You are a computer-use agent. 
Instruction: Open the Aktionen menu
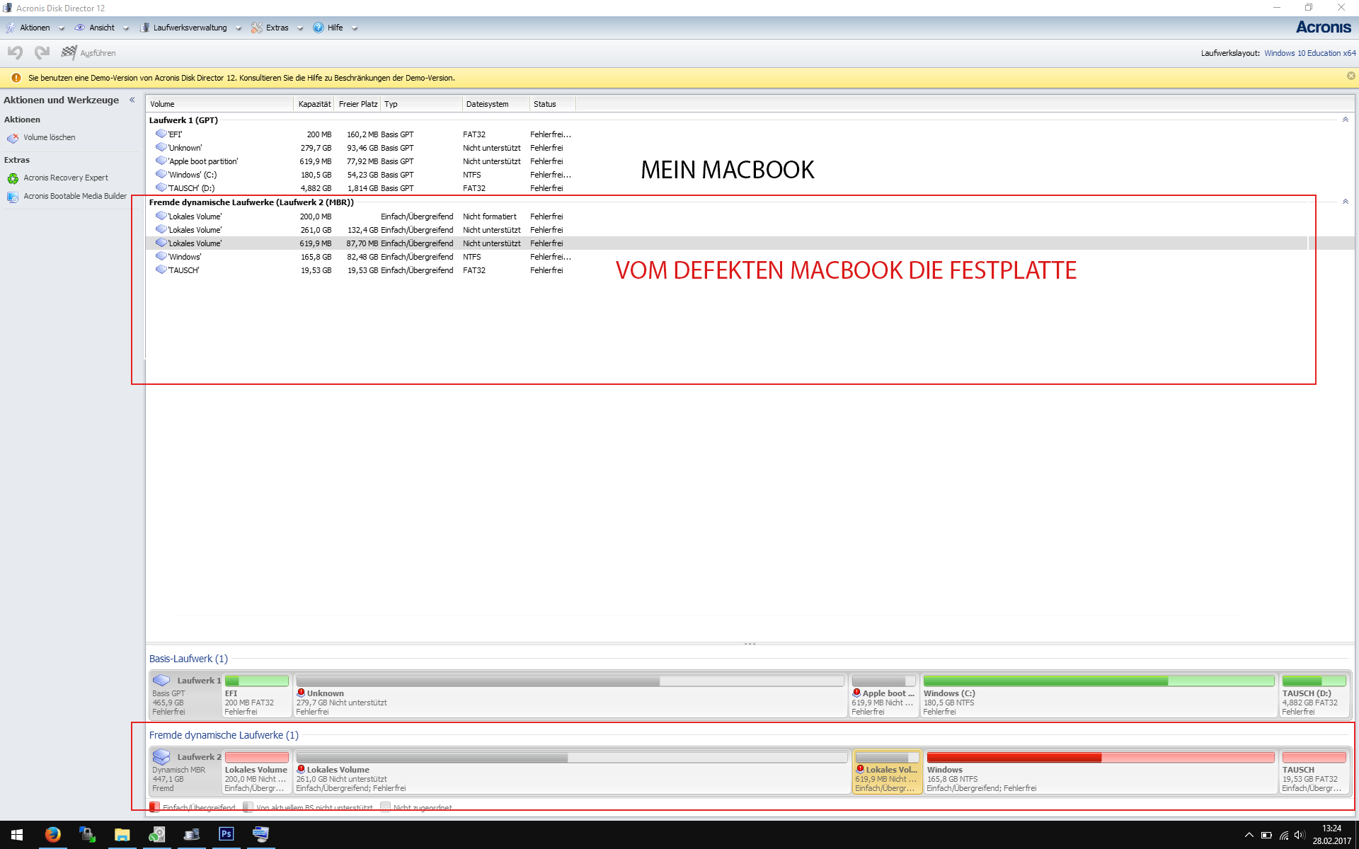35,28
